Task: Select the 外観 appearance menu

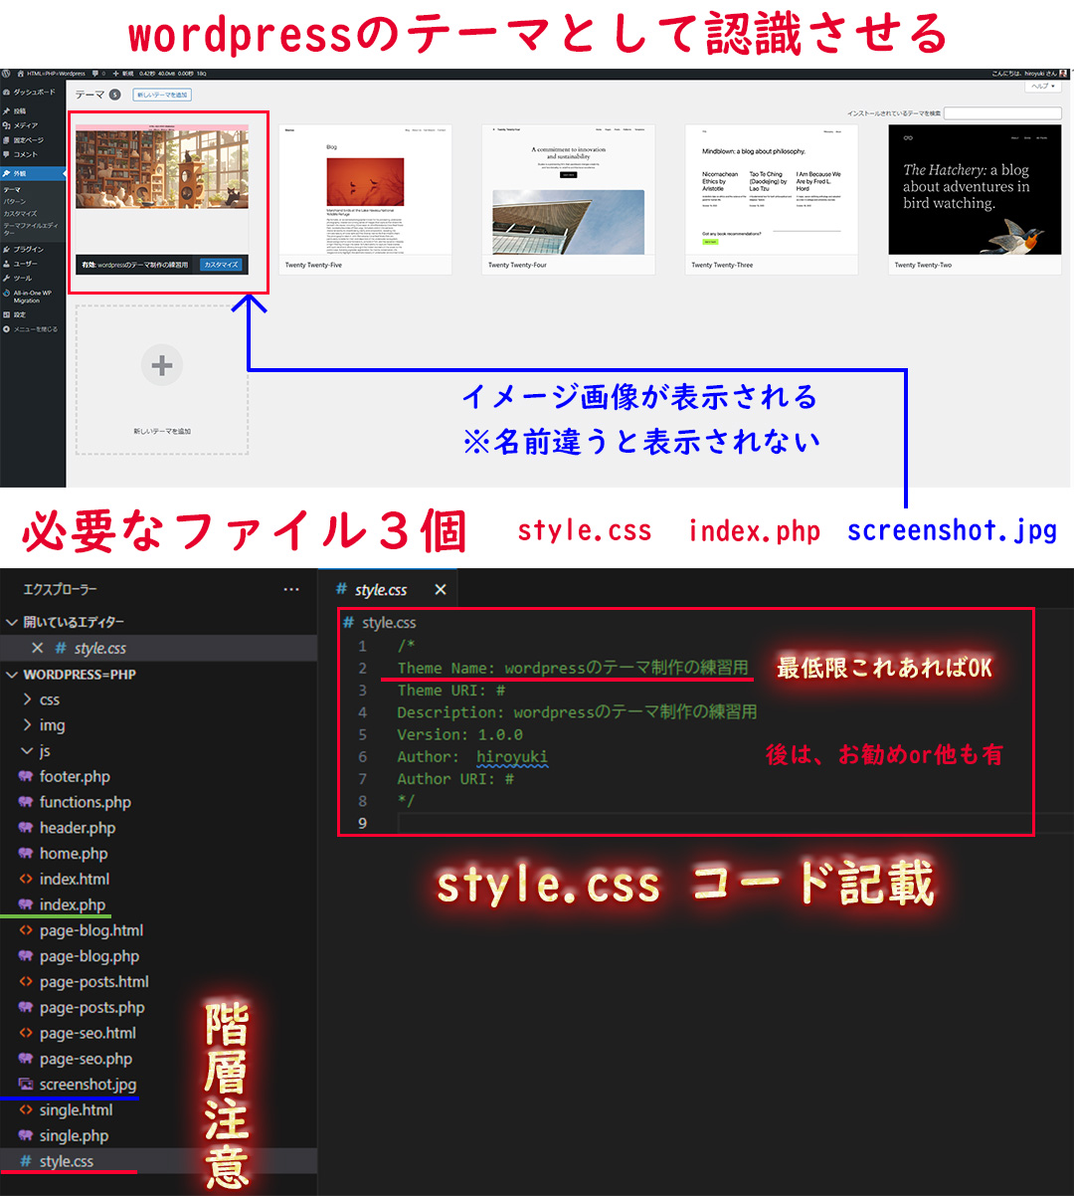Action: (x=33, y=173)
